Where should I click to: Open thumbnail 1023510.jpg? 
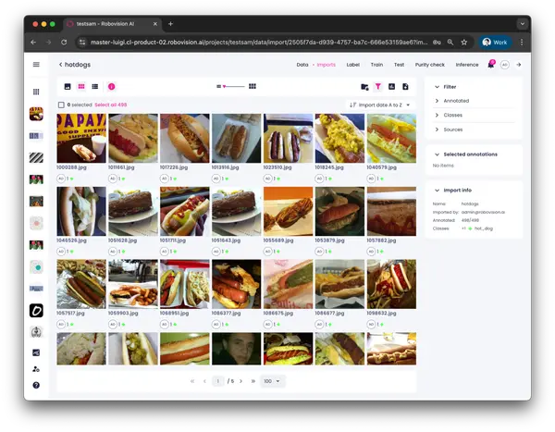tap(288, 138)
